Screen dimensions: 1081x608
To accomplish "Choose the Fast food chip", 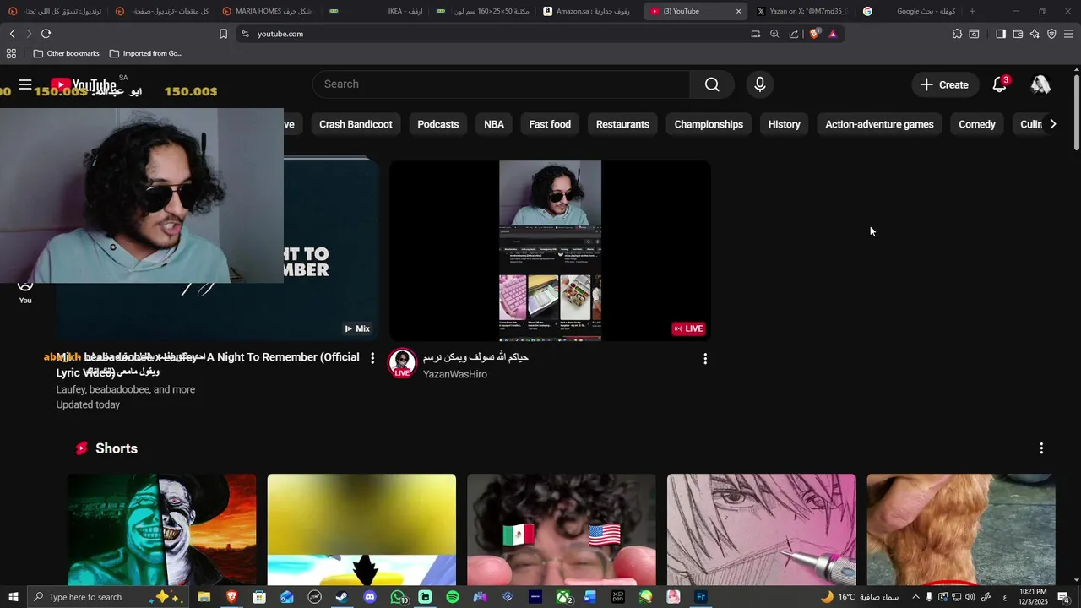I will [x=550, y=124].
